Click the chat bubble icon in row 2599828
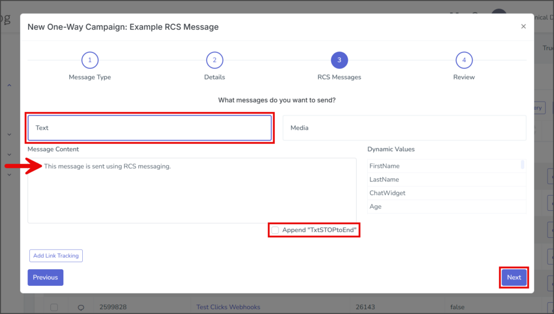 tap(81, 308)
